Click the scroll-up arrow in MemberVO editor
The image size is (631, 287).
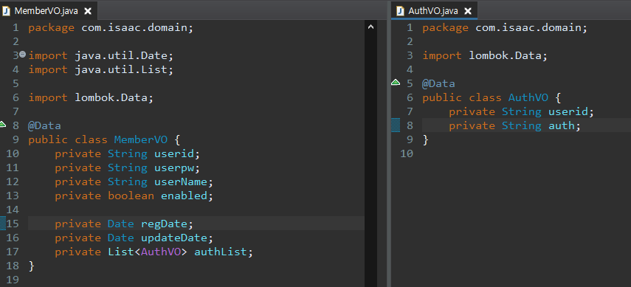(370, 27)
